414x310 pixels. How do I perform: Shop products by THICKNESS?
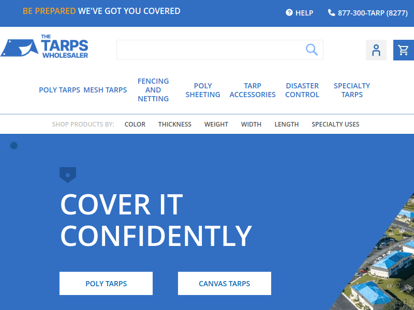tap(174, 124)
